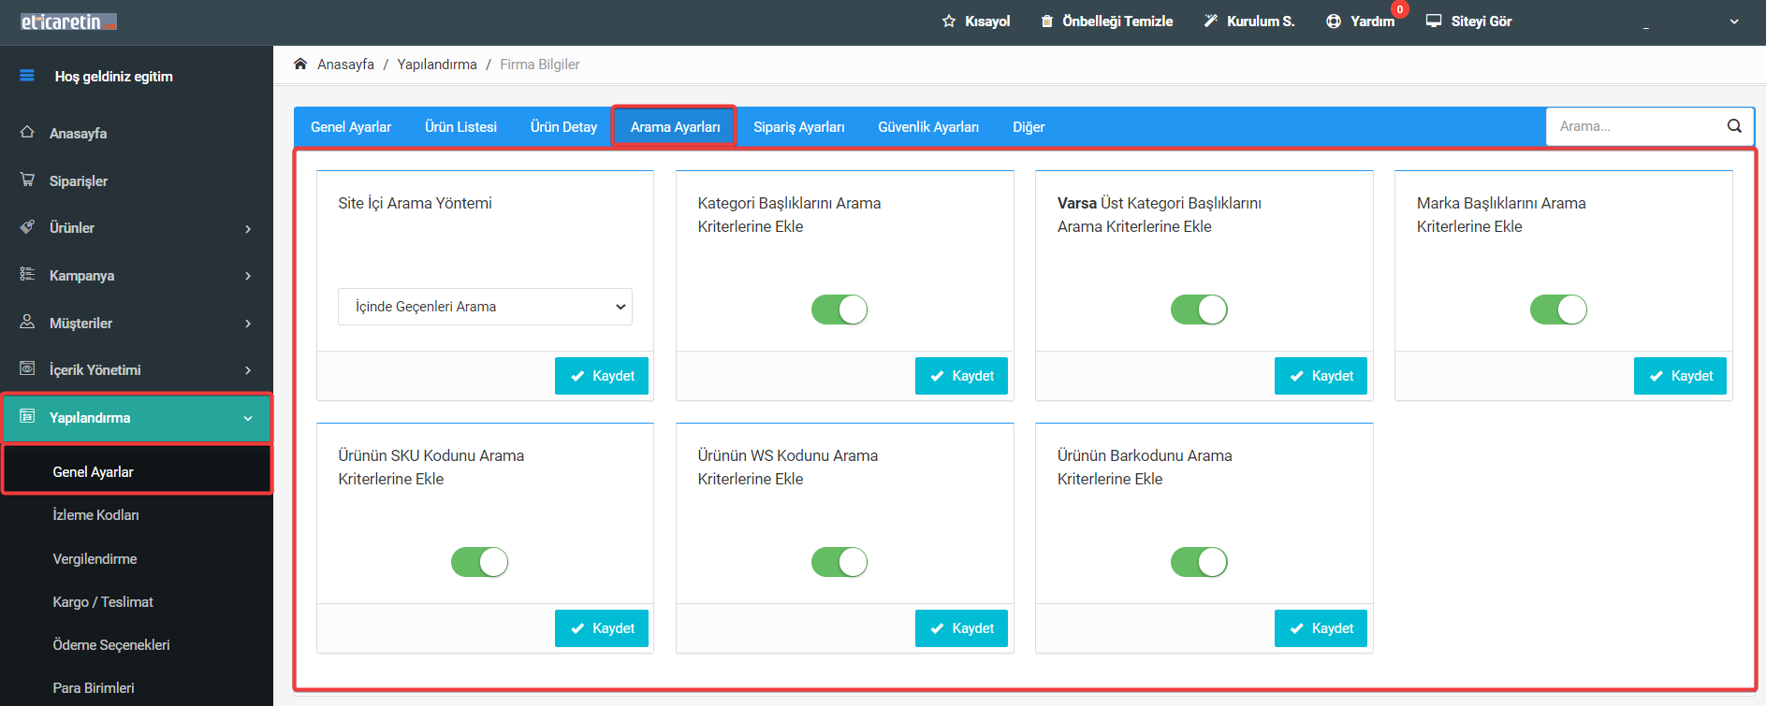Toggle Ürünün WS Kodunu Arama switch
Viewport: 1766px width, 706px height.
point(839,562)
